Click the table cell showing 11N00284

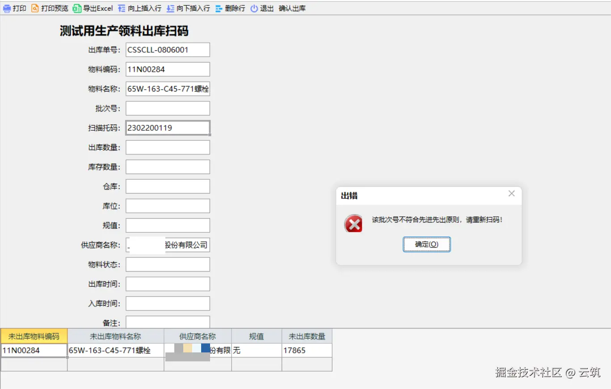point(33,351)
